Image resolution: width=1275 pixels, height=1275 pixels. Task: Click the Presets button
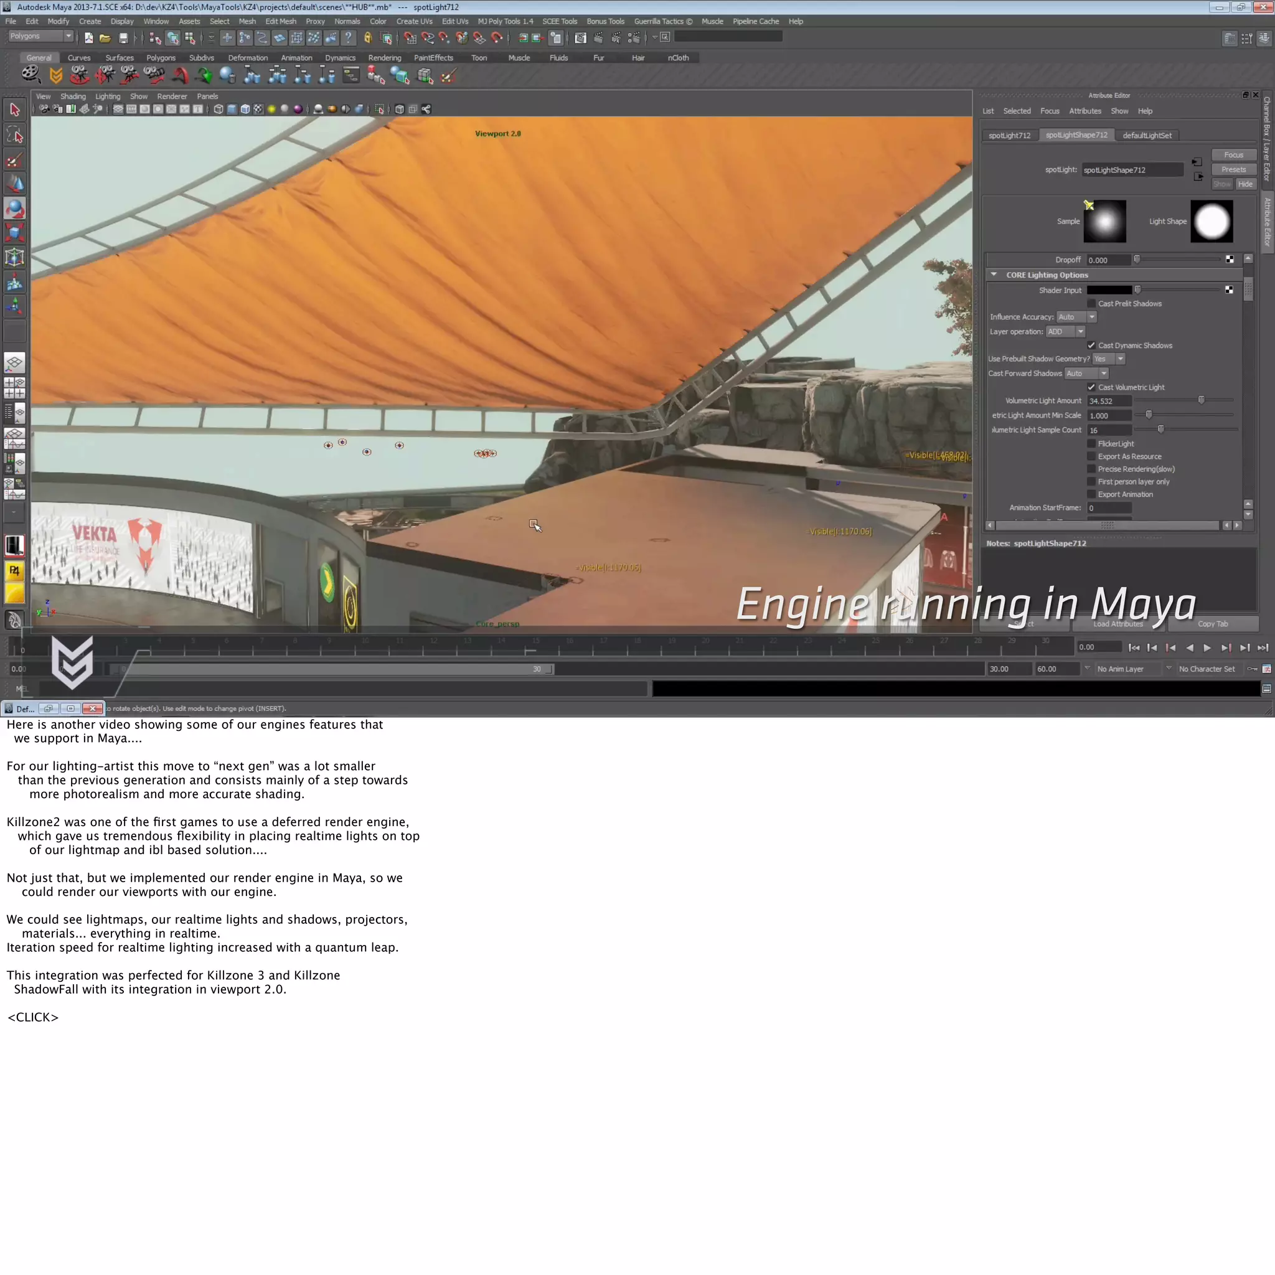(x=1233, y=169)
